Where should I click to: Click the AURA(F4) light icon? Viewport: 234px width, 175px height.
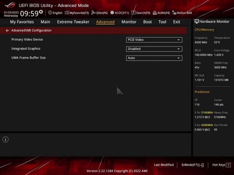(155, 13)
